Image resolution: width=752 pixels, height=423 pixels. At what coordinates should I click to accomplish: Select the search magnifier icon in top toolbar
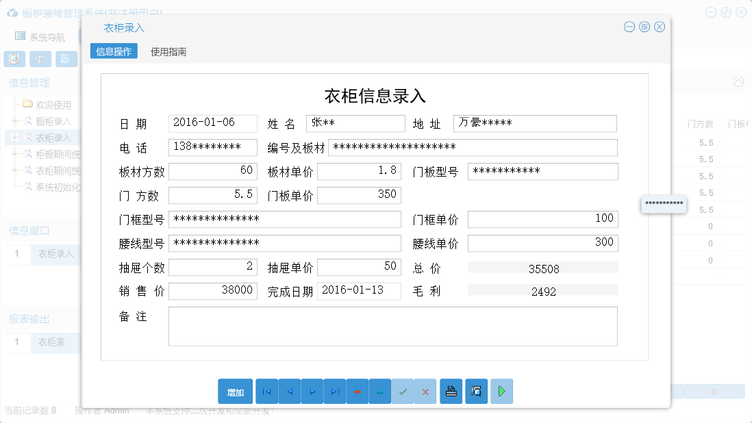(14, 59)
